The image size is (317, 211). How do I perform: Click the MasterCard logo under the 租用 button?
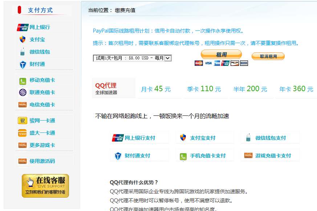coord(199,63)
